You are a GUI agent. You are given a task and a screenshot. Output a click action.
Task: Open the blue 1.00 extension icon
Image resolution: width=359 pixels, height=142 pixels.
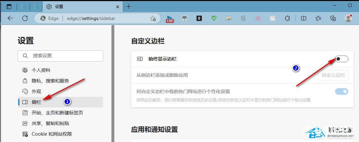169,19
